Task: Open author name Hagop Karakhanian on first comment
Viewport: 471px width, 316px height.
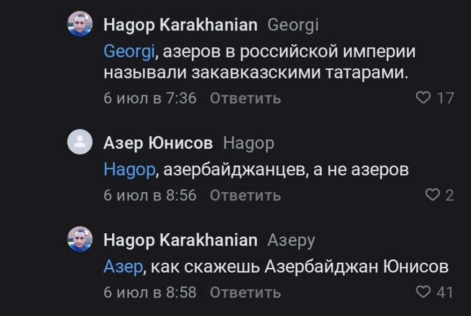Action: [180, 24]
